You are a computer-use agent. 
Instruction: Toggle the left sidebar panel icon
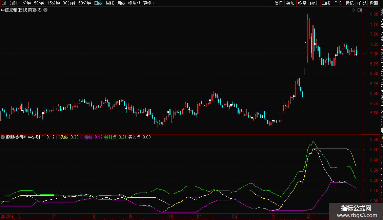click(4, 3)
